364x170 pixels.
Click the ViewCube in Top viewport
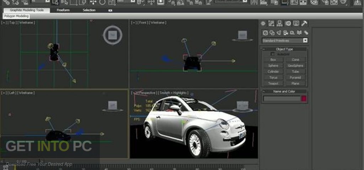[x=113, y=35]
